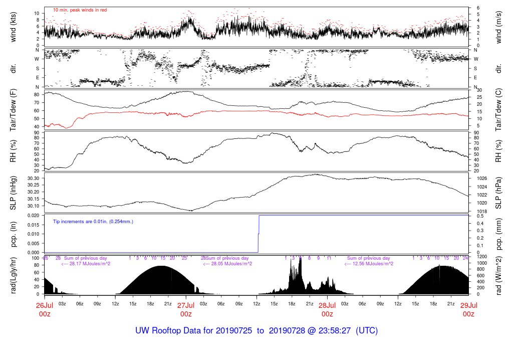The height and width of the screenshot is (351, 513).
Task: Click the '28.17 MJoules/m^2' daily sum
Action: tap(90, 264)
